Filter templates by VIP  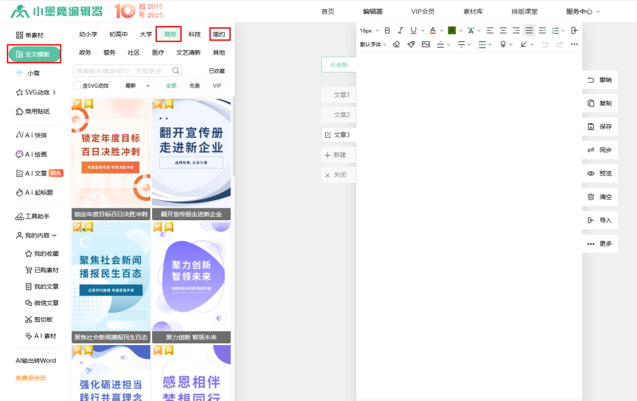pyautogui.click(x=217, y=86)
